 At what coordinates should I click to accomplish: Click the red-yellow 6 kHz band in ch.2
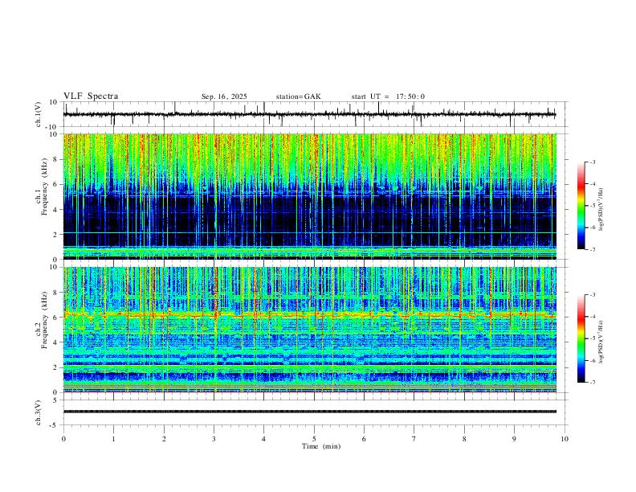(309, 314)
